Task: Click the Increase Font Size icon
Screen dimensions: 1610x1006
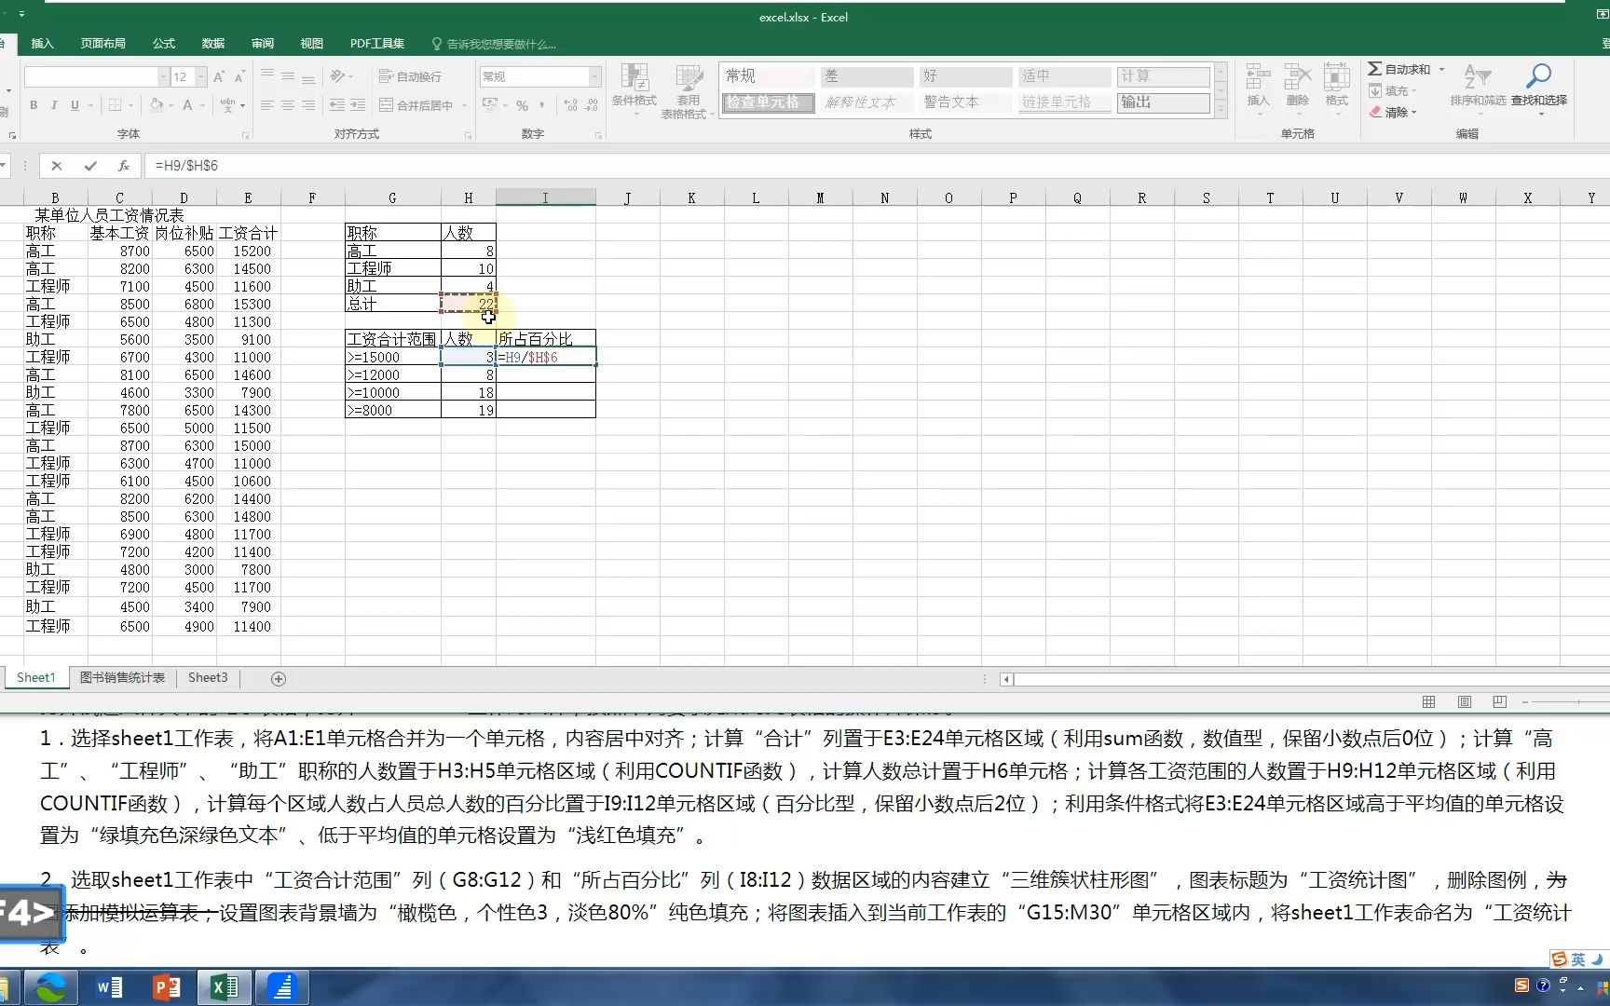Action: [219, 76]
